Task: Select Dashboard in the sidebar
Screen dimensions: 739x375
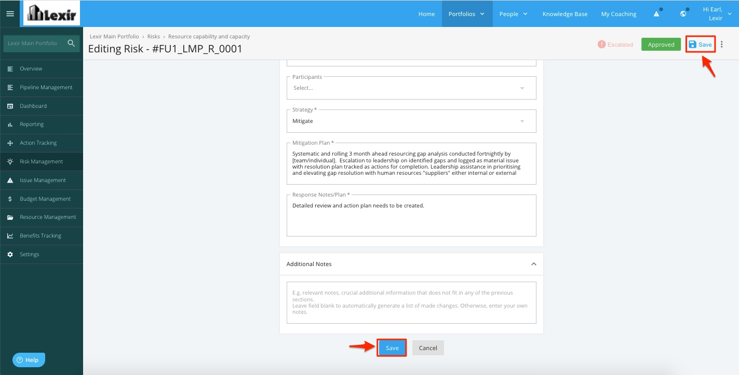Action: pyautogui.click(x=42, y=106)
